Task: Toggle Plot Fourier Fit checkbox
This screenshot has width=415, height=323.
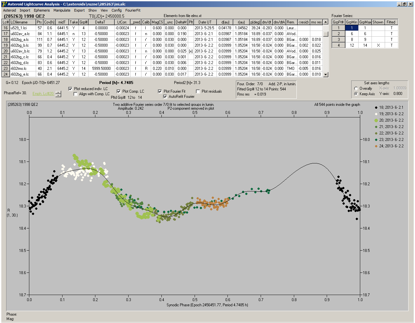Action: (160, 91)
